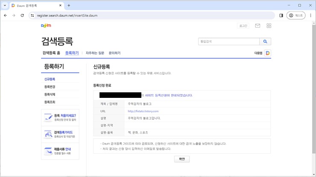Click 사이트 등록신청이 완료되었습니다 message
The image size is (316, 177).
pyautogui.click(x=169, y=95)
